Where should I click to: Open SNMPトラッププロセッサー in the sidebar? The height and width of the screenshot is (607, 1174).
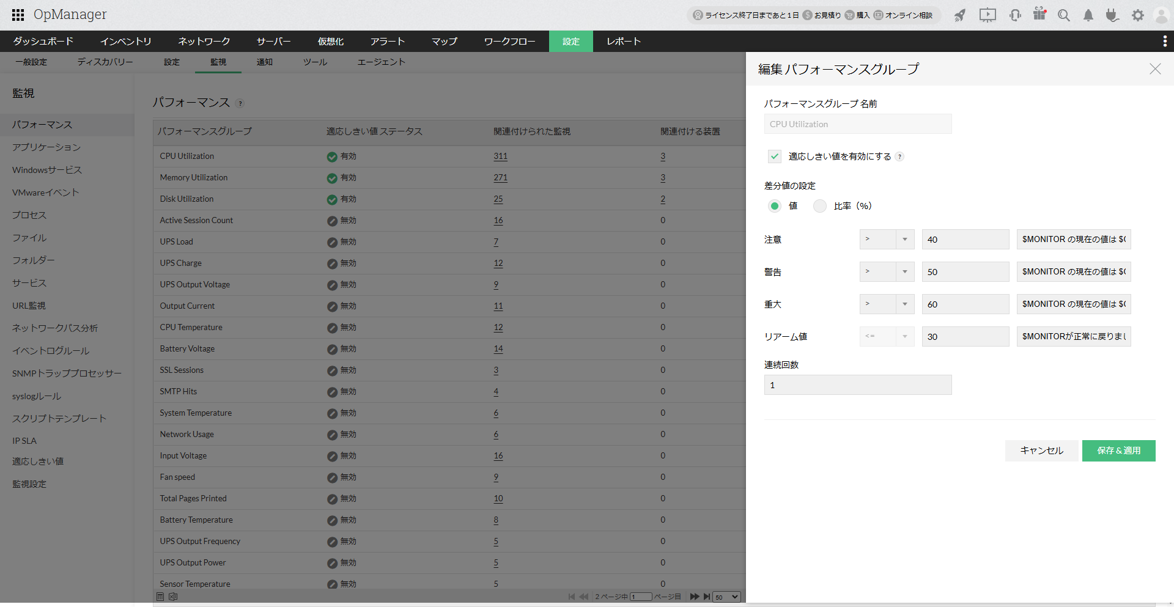click(x=67, y=373)
